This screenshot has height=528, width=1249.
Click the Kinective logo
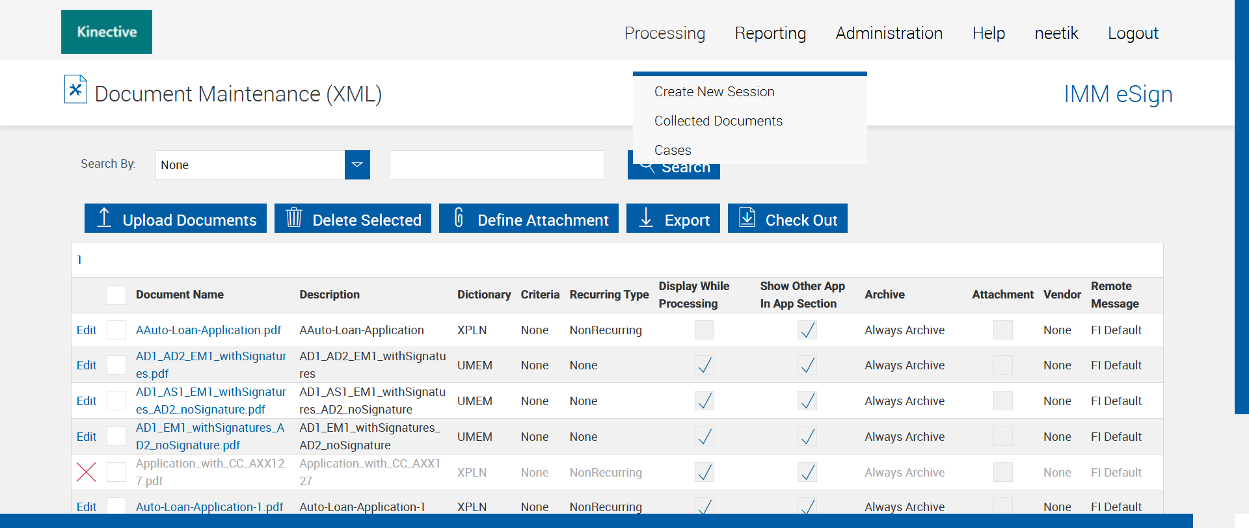pos(107,32)
